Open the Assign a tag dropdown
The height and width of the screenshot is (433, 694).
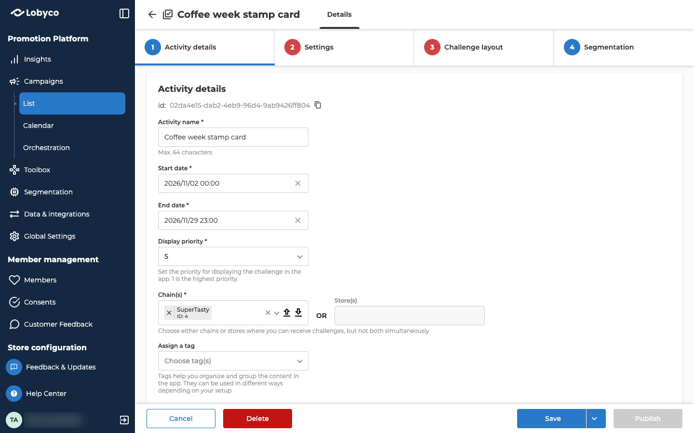[x=233, y=361]
